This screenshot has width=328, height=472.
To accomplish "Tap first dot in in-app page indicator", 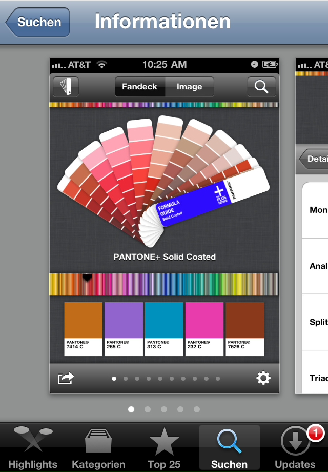I will pos(114,379).
